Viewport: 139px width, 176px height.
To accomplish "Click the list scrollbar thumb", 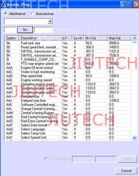I will [135, 42].
